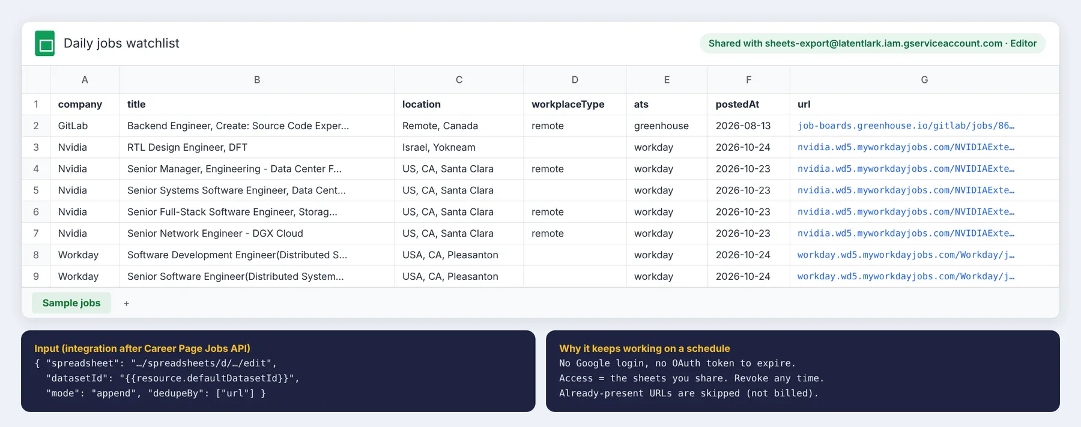Viewport: 1081px width, 427px height.
Task: Click 'Senior Systems Software Engineer, Data Cent...' cell
Action: click(x=257, y=190)
